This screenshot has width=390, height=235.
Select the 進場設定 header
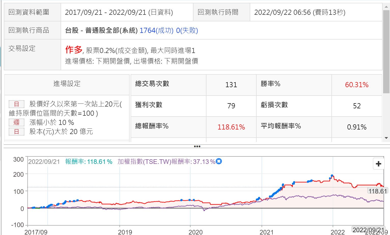click(x=67, y=84)
